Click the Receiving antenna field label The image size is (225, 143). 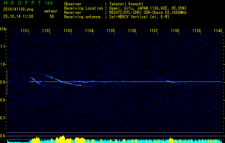point(82,17)
